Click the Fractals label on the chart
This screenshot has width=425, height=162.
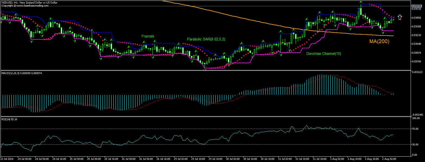(148, 36)
